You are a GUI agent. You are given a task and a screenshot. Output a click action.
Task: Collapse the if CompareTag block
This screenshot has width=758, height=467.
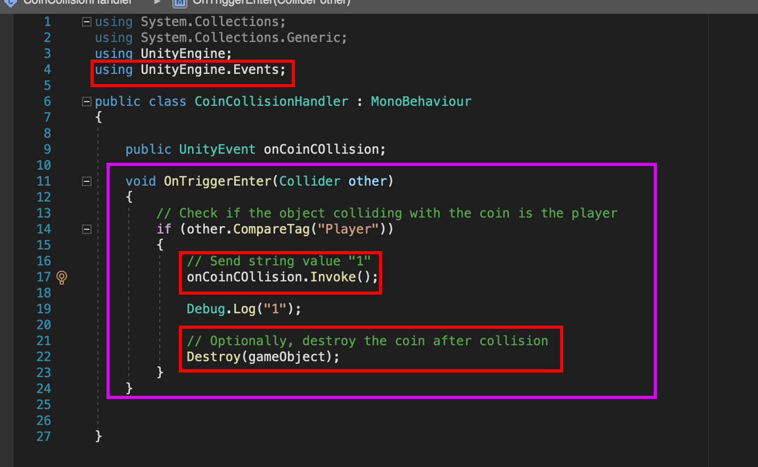[x=87, y=229]
